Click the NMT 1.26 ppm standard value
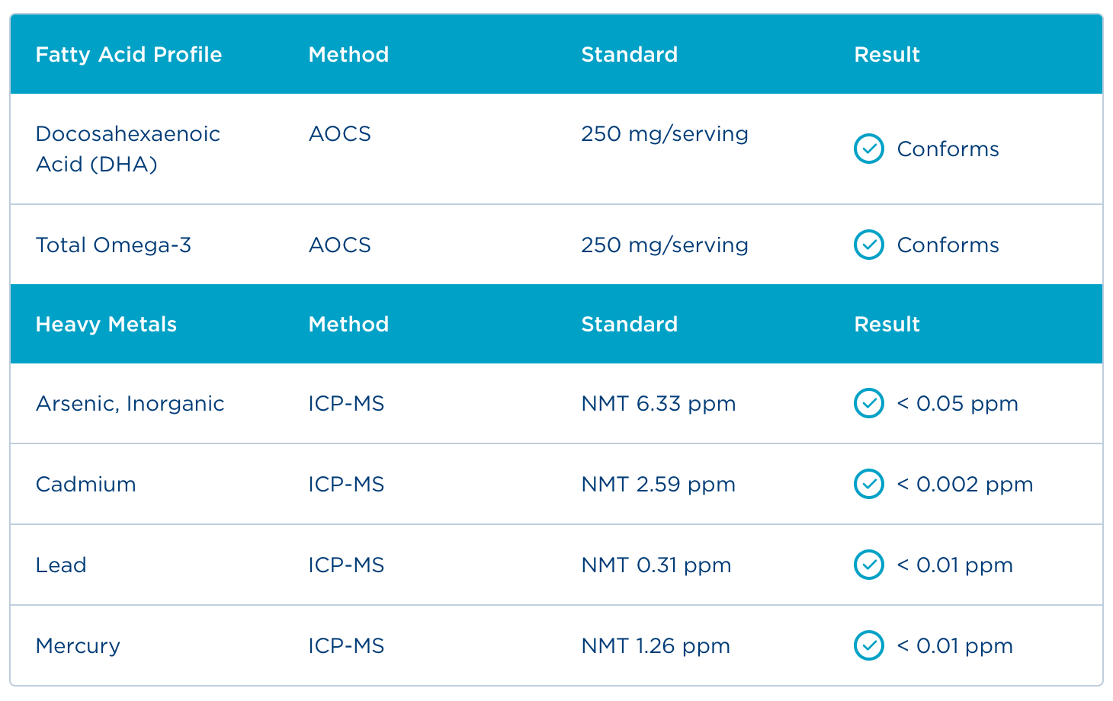Screen dimensions: 1113x701 656,646
